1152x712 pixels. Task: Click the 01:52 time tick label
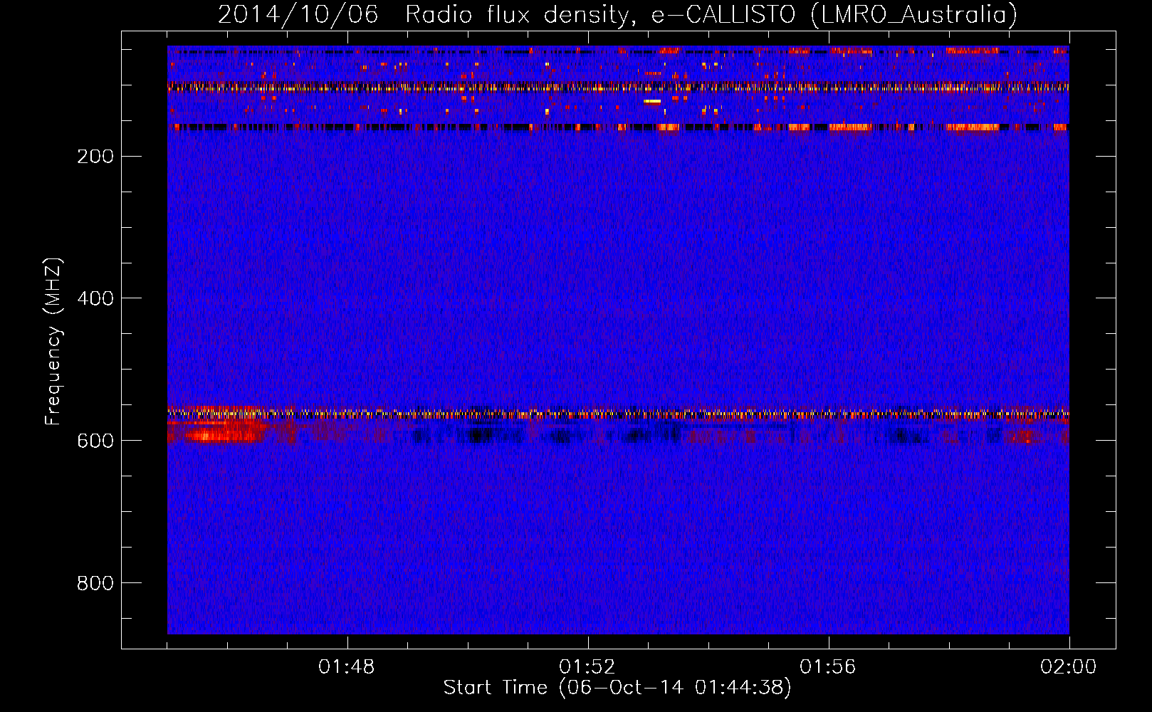[x=587, y=667]
